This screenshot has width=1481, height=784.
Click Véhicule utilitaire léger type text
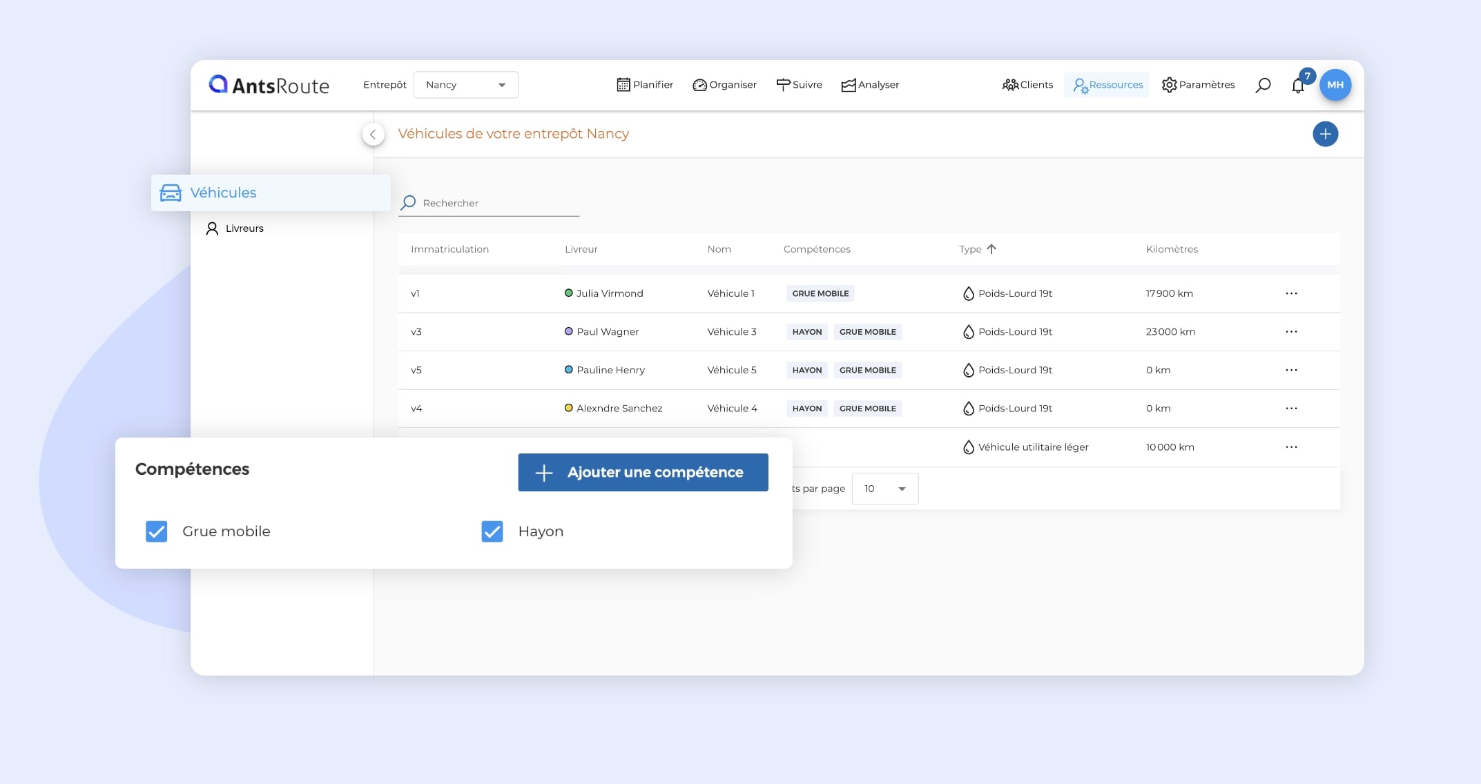click(x=1033, y=447)
